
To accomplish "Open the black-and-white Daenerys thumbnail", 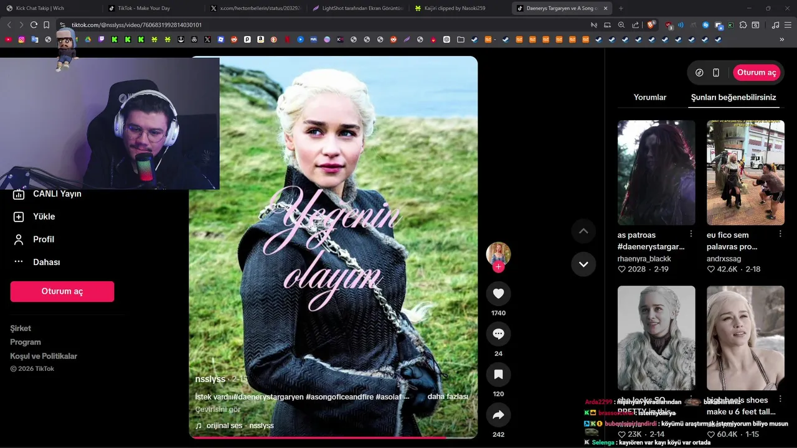I will coord(656,338).
